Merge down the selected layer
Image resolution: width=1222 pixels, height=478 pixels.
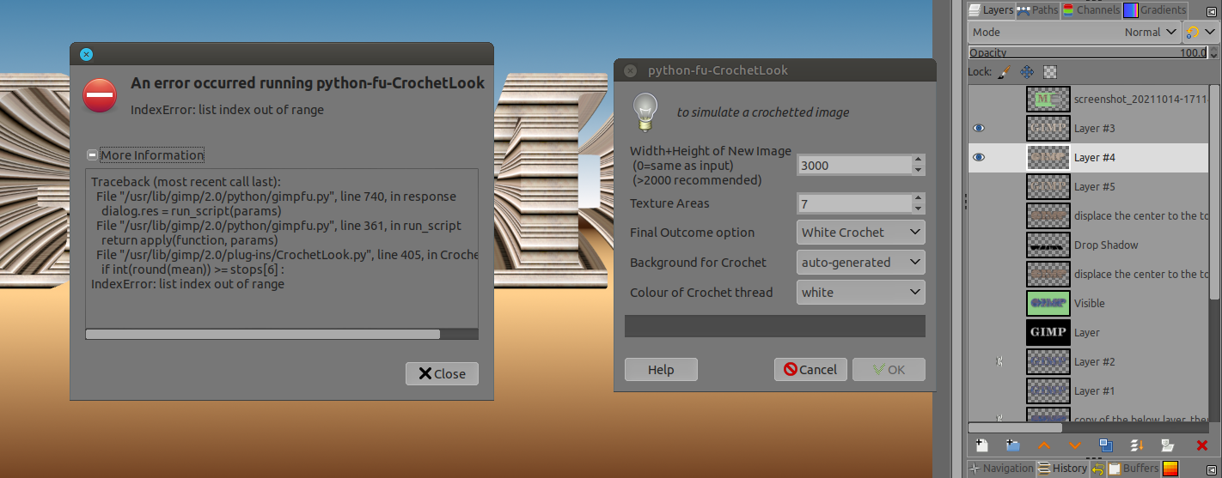(x=1137, y=445)
